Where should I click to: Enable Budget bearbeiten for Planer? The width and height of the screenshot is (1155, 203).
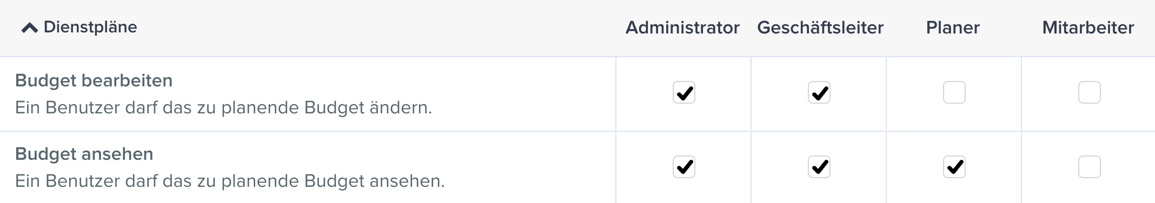[x=954, y=92]
